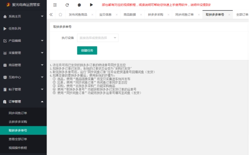Open 视频操作教程 in the sidebar
This screenshot has height=155, width=249.
23,148
